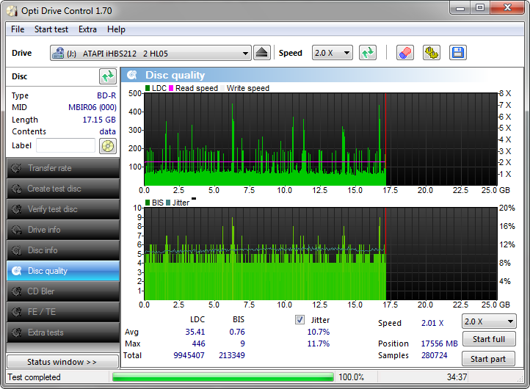Screen dimensions: 530x389
Task: Click the Opti Drive Control title bar icon
Action: [x=12, y=11]
